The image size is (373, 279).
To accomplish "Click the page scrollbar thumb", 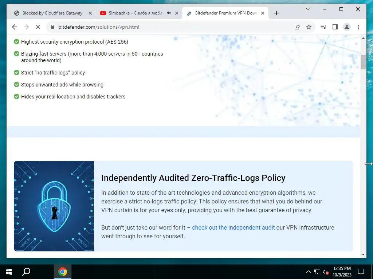I will tap(363, 62).
